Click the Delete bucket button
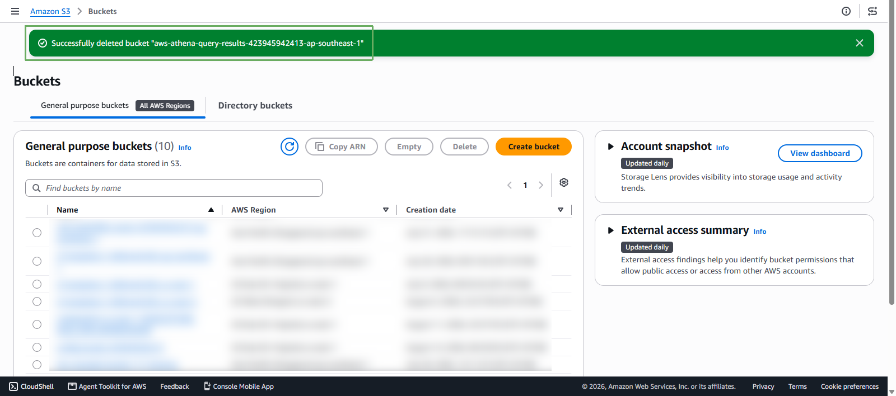 [x=464, y=147]
